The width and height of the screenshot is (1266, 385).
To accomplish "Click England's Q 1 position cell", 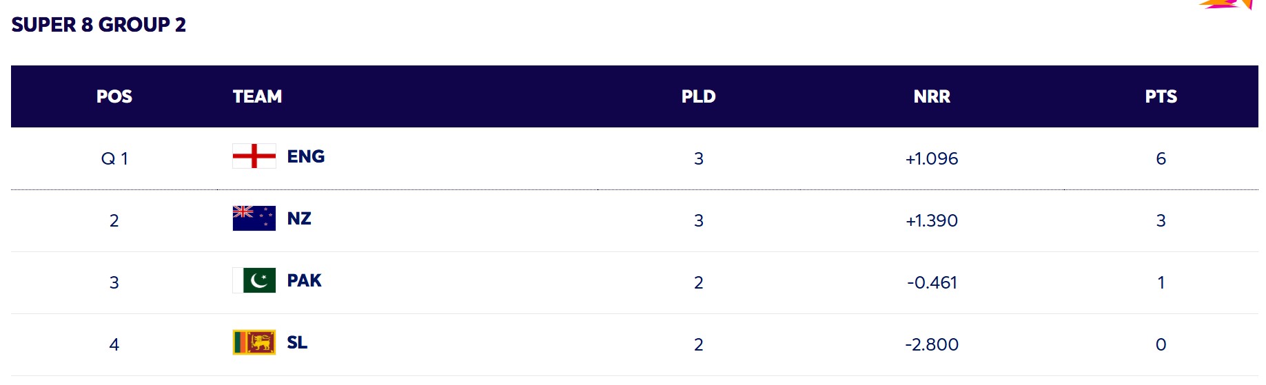I will click(114, 158).
